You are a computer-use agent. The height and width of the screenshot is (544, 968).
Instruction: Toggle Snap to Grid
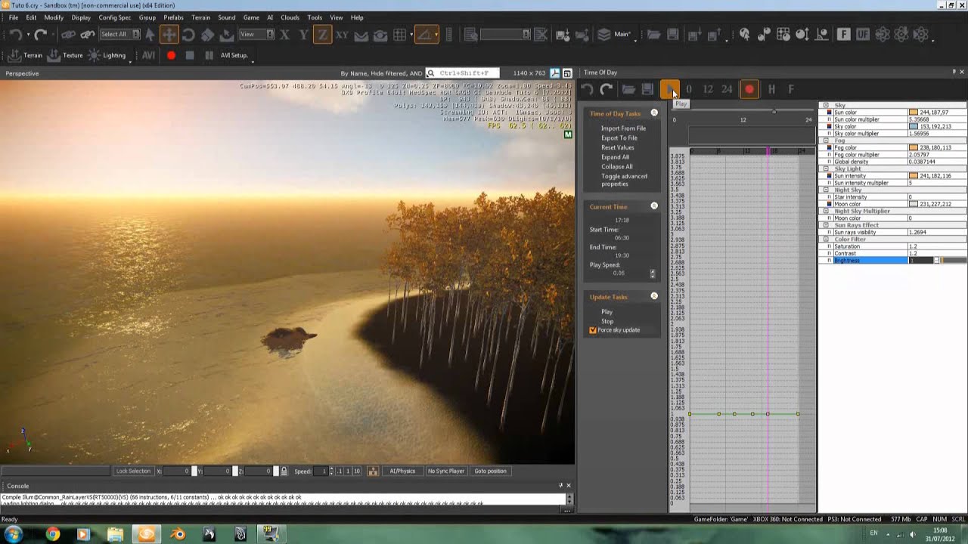pos(400,35)
